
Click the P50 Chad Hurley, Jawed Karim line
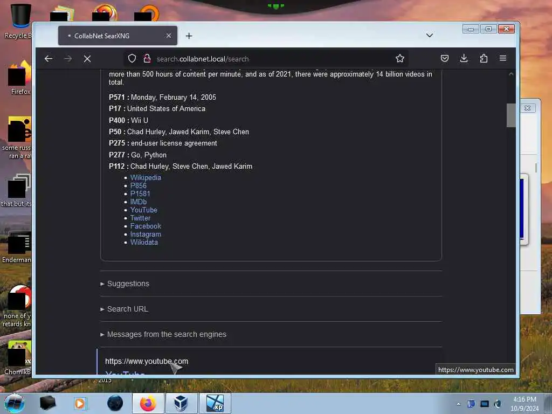(x=179, y=132)
